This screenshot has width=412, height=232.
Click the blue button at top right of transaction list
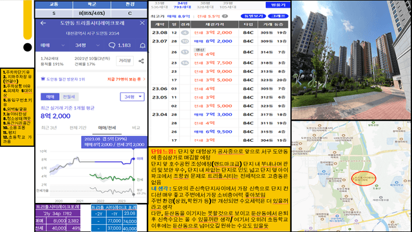click(x=277, y=5)
